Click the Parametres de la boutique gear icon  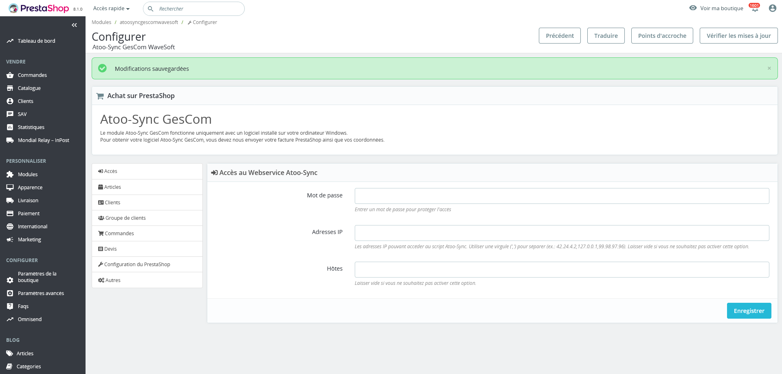coord(10,280)
